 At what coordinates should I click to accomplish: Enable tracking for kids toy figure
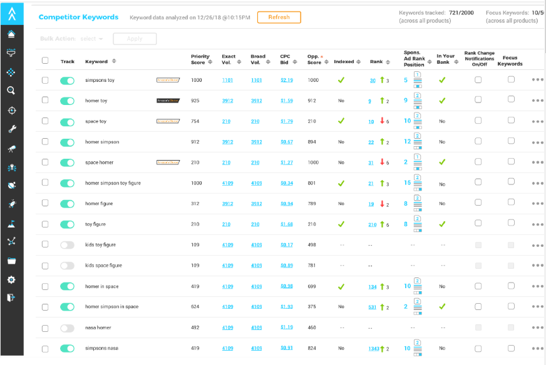pos(67,245)
